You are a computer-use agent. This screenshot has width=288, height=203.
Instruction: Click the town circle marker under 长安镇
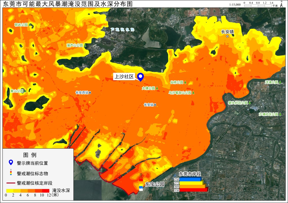click(x=227, y=36)
